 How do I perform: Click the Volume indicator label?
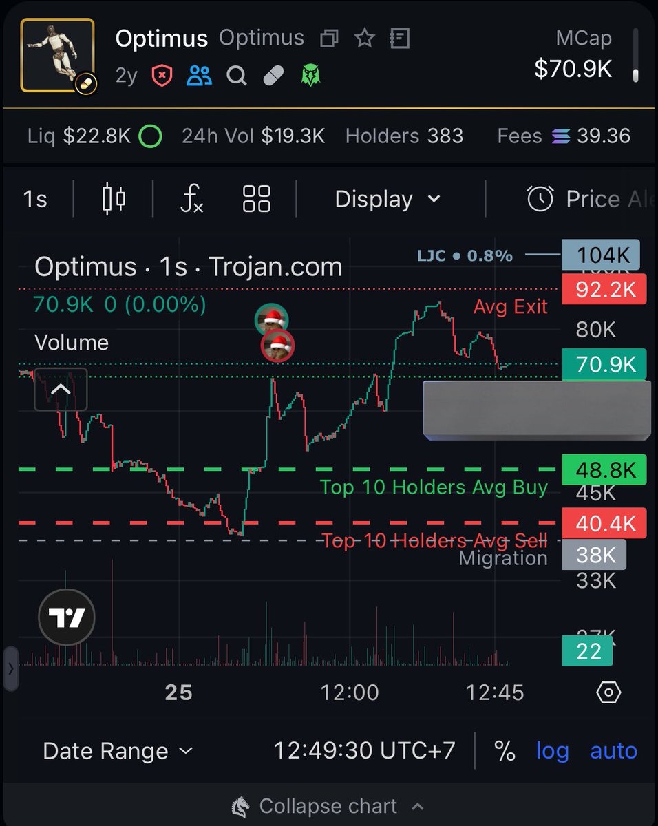click(x=72, y=342)
